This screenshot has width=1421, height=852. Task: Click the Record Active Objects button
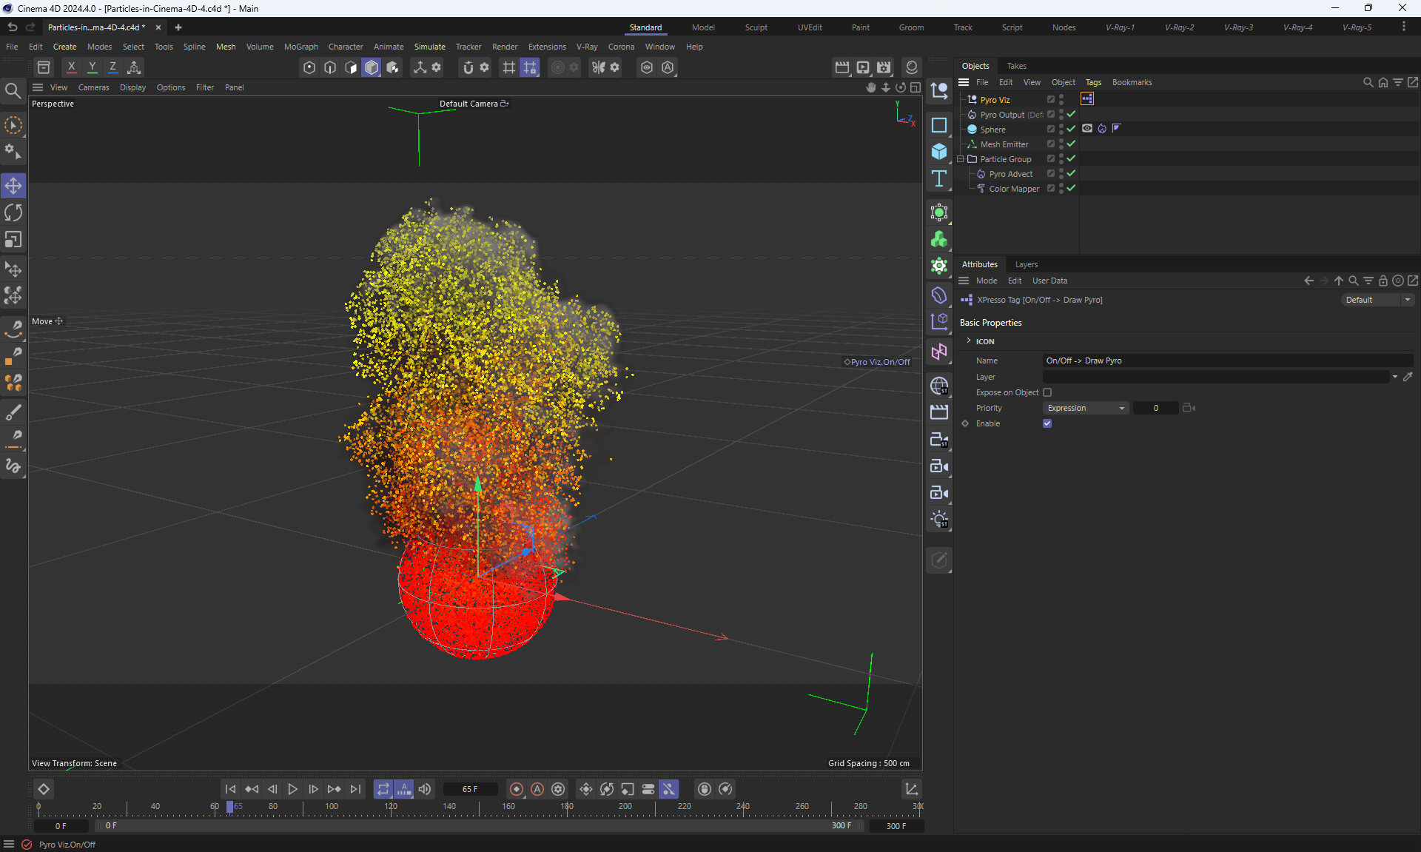pyautogui.click(x=517, y=789)
